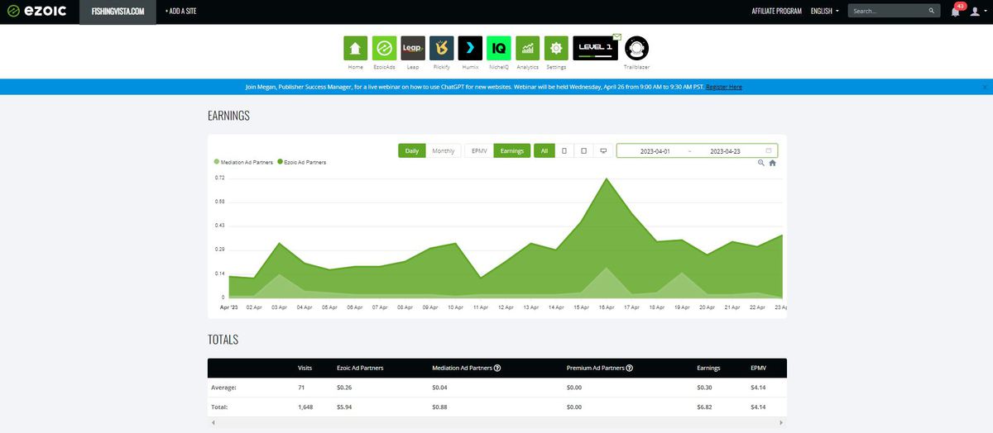Click + ADD A SITE
Screen dimensions: 993x433
181,12
